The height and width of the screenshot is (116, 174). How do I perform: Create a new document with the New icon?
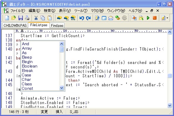(7, 18)
